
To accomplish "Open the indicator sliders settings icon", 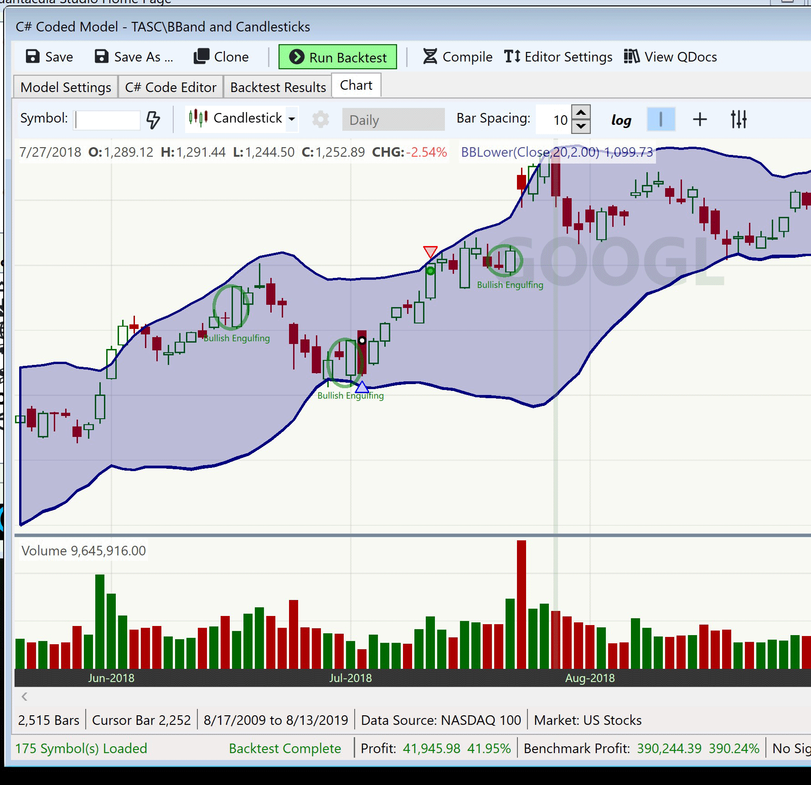I will 739,120.
